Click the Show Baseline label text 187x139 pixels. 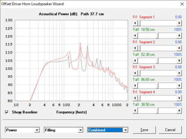point(25,112)
